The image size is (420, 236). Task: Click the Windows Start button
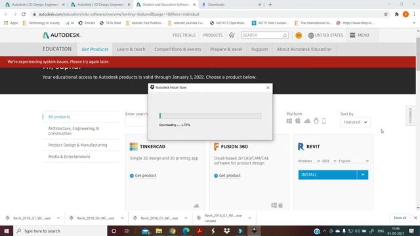pyautogui.click(x=7, y=231)
